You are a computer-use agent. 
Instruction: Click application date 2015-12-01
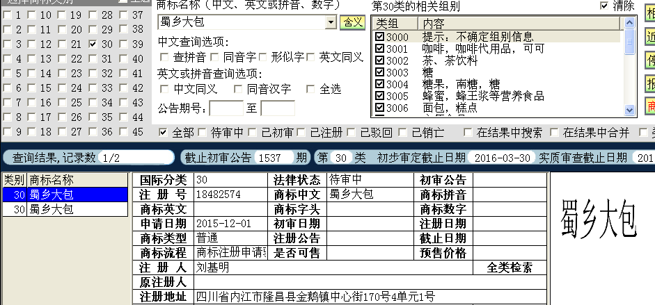(223, 224)
